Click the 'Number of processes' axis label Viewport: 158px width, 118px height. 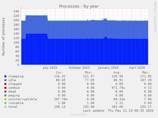pyautogui.click(x=3, y=37)
